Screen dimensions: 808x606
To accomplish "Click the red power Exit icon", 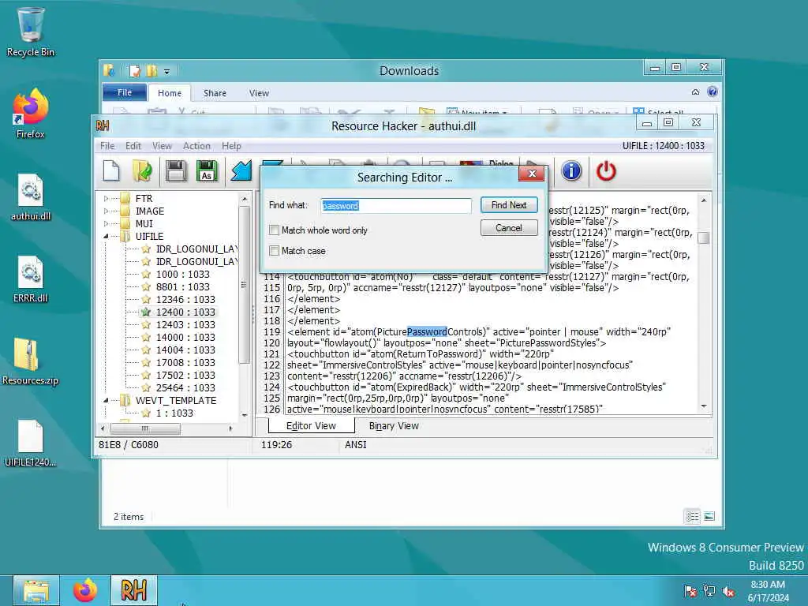I will [606, 170].
